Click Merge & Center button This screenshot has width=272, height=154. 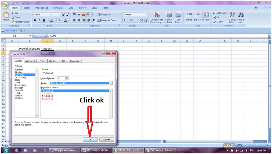pyautogui.click(x=108, y=20)
